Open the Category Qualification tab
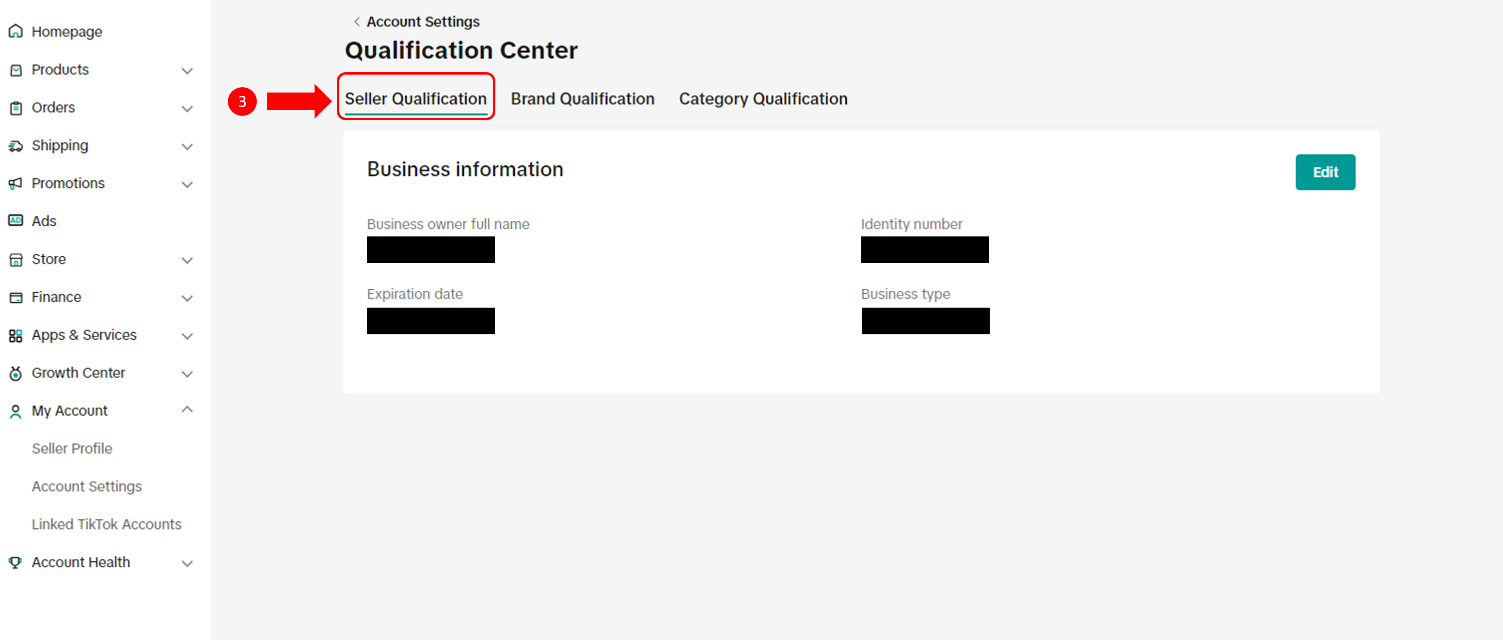Viewport: 1503px width, 640px height. 762,99
